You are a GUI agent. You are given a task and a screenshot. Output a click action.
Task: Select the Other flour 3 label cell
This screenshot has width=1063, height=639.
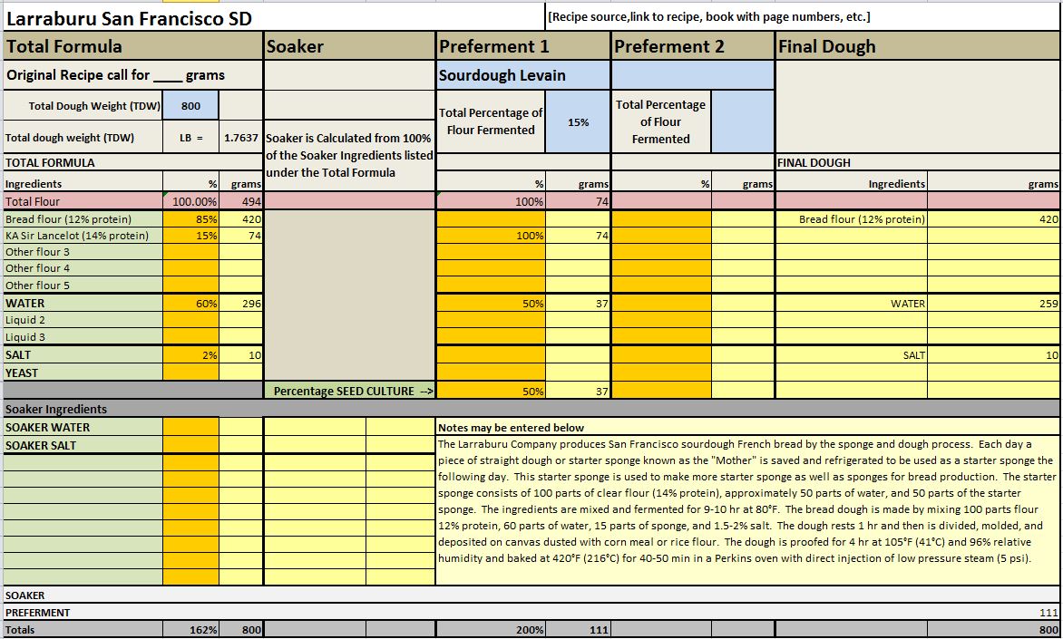pos(83,252)
